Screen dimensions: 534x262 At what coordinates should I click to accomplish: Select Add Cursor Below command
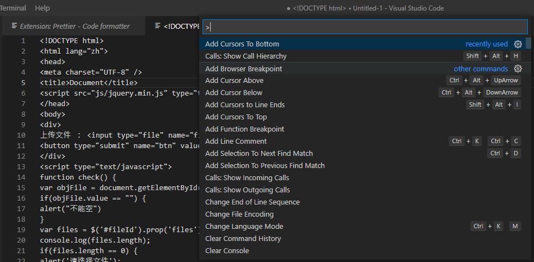click(234, 93)
